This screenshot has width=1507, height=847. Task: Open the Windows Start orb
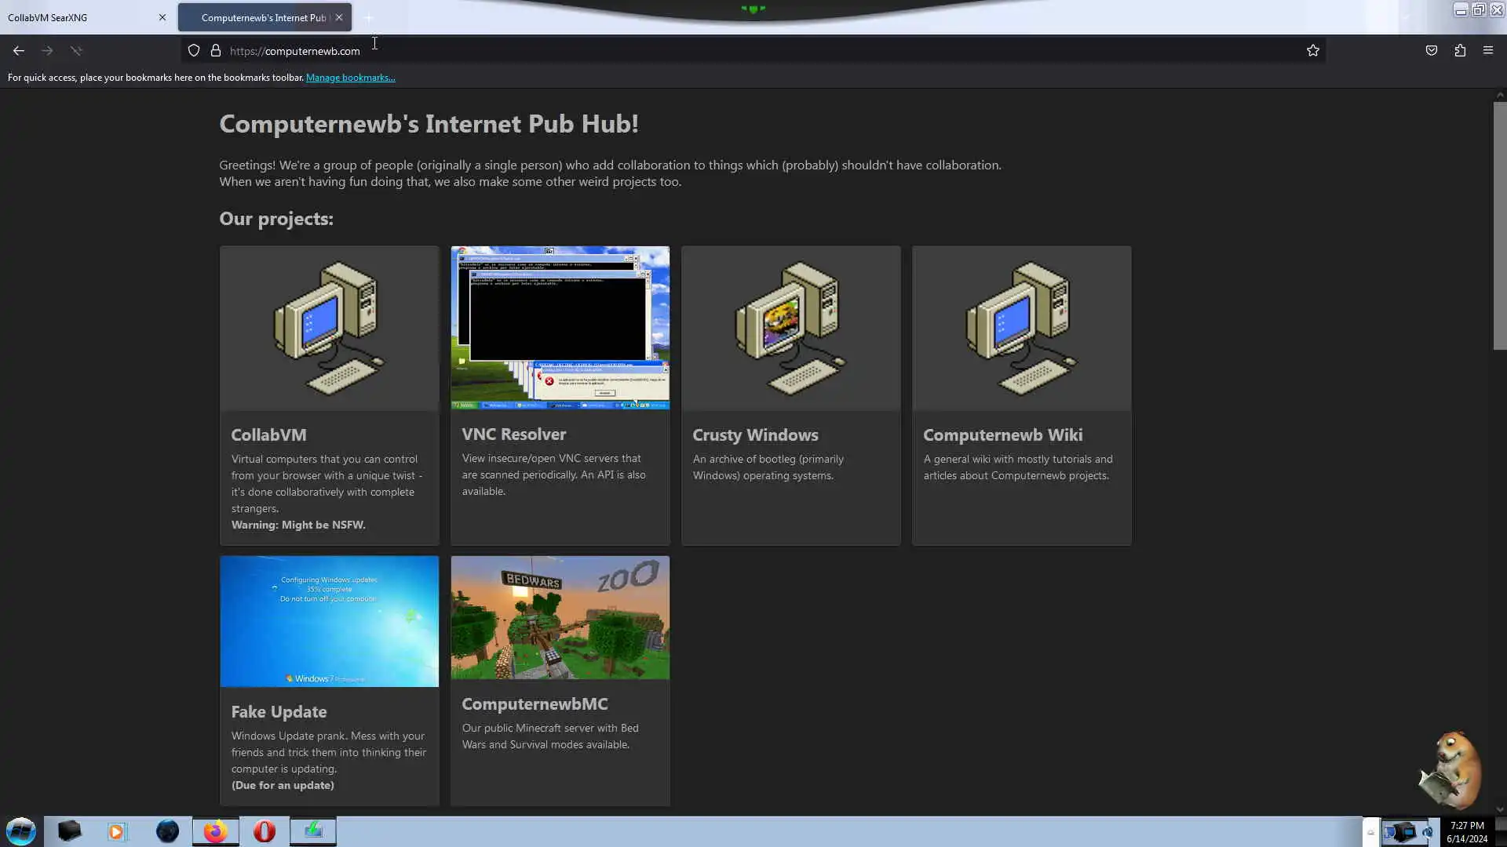click(x=21, y=831)
